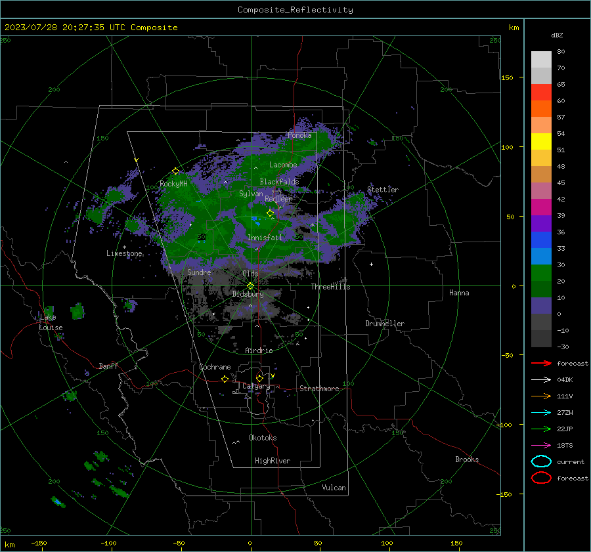Pick the magenta 39-42 dBZ swatch
Viewport: 591px width, 552px height.
click(x=541, y=207)
